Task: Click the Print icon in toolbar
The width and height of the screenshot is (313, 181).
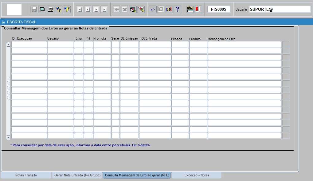Action: tap(50, 10)
